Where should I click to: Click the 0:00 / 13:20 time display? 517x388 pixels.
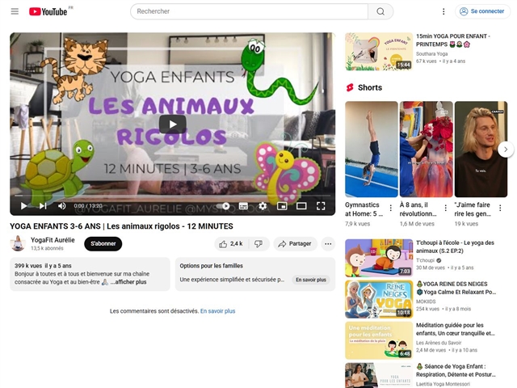point(88,206)
